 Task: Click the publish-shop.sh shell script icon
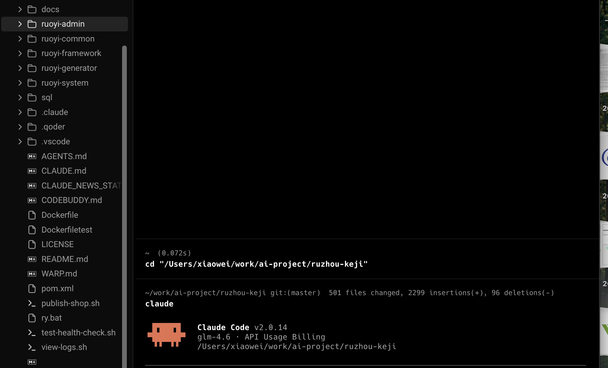point(32,303)
